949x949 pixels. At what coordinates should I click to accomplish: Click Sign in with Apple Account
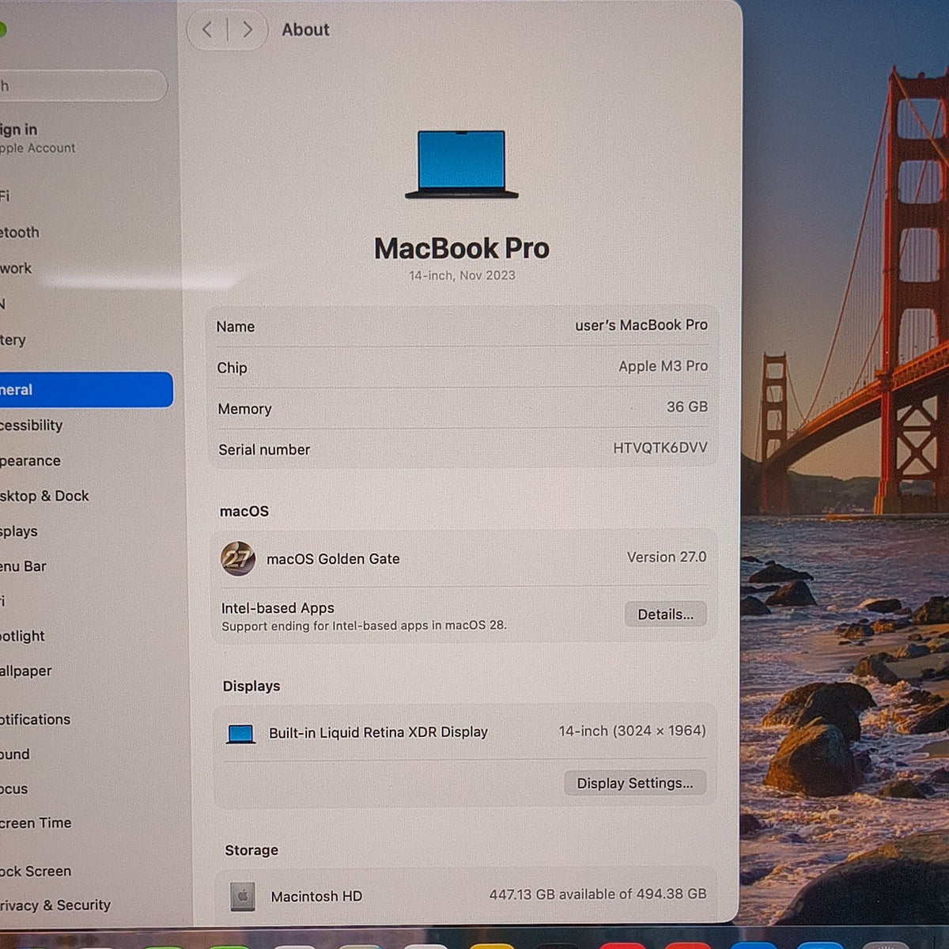38,138
